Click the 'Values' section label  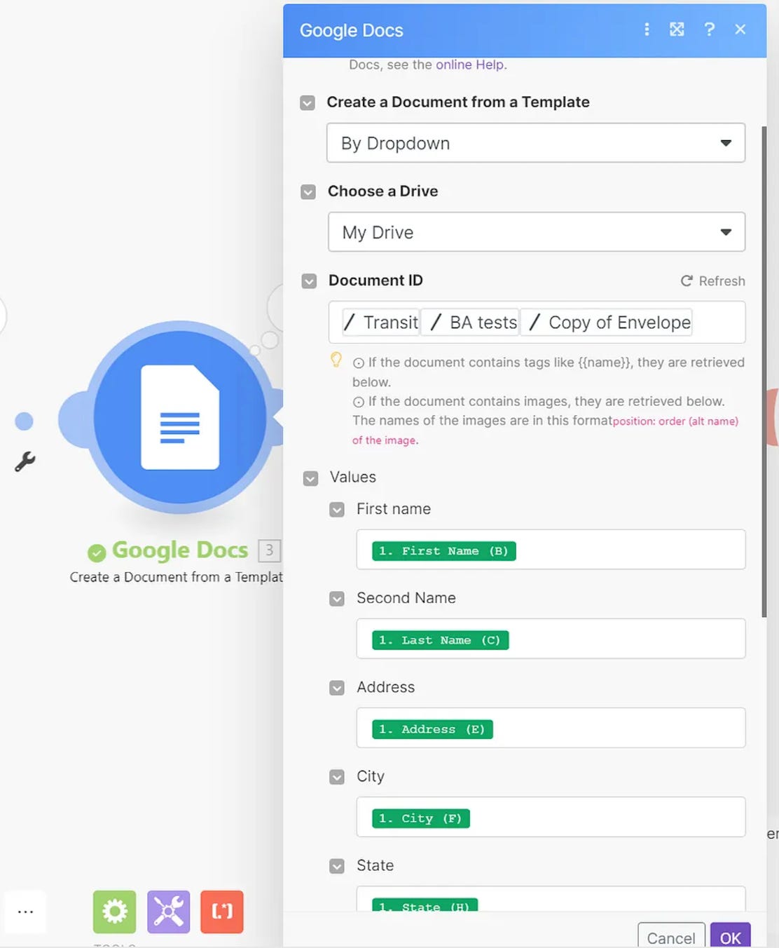point(353,478)
